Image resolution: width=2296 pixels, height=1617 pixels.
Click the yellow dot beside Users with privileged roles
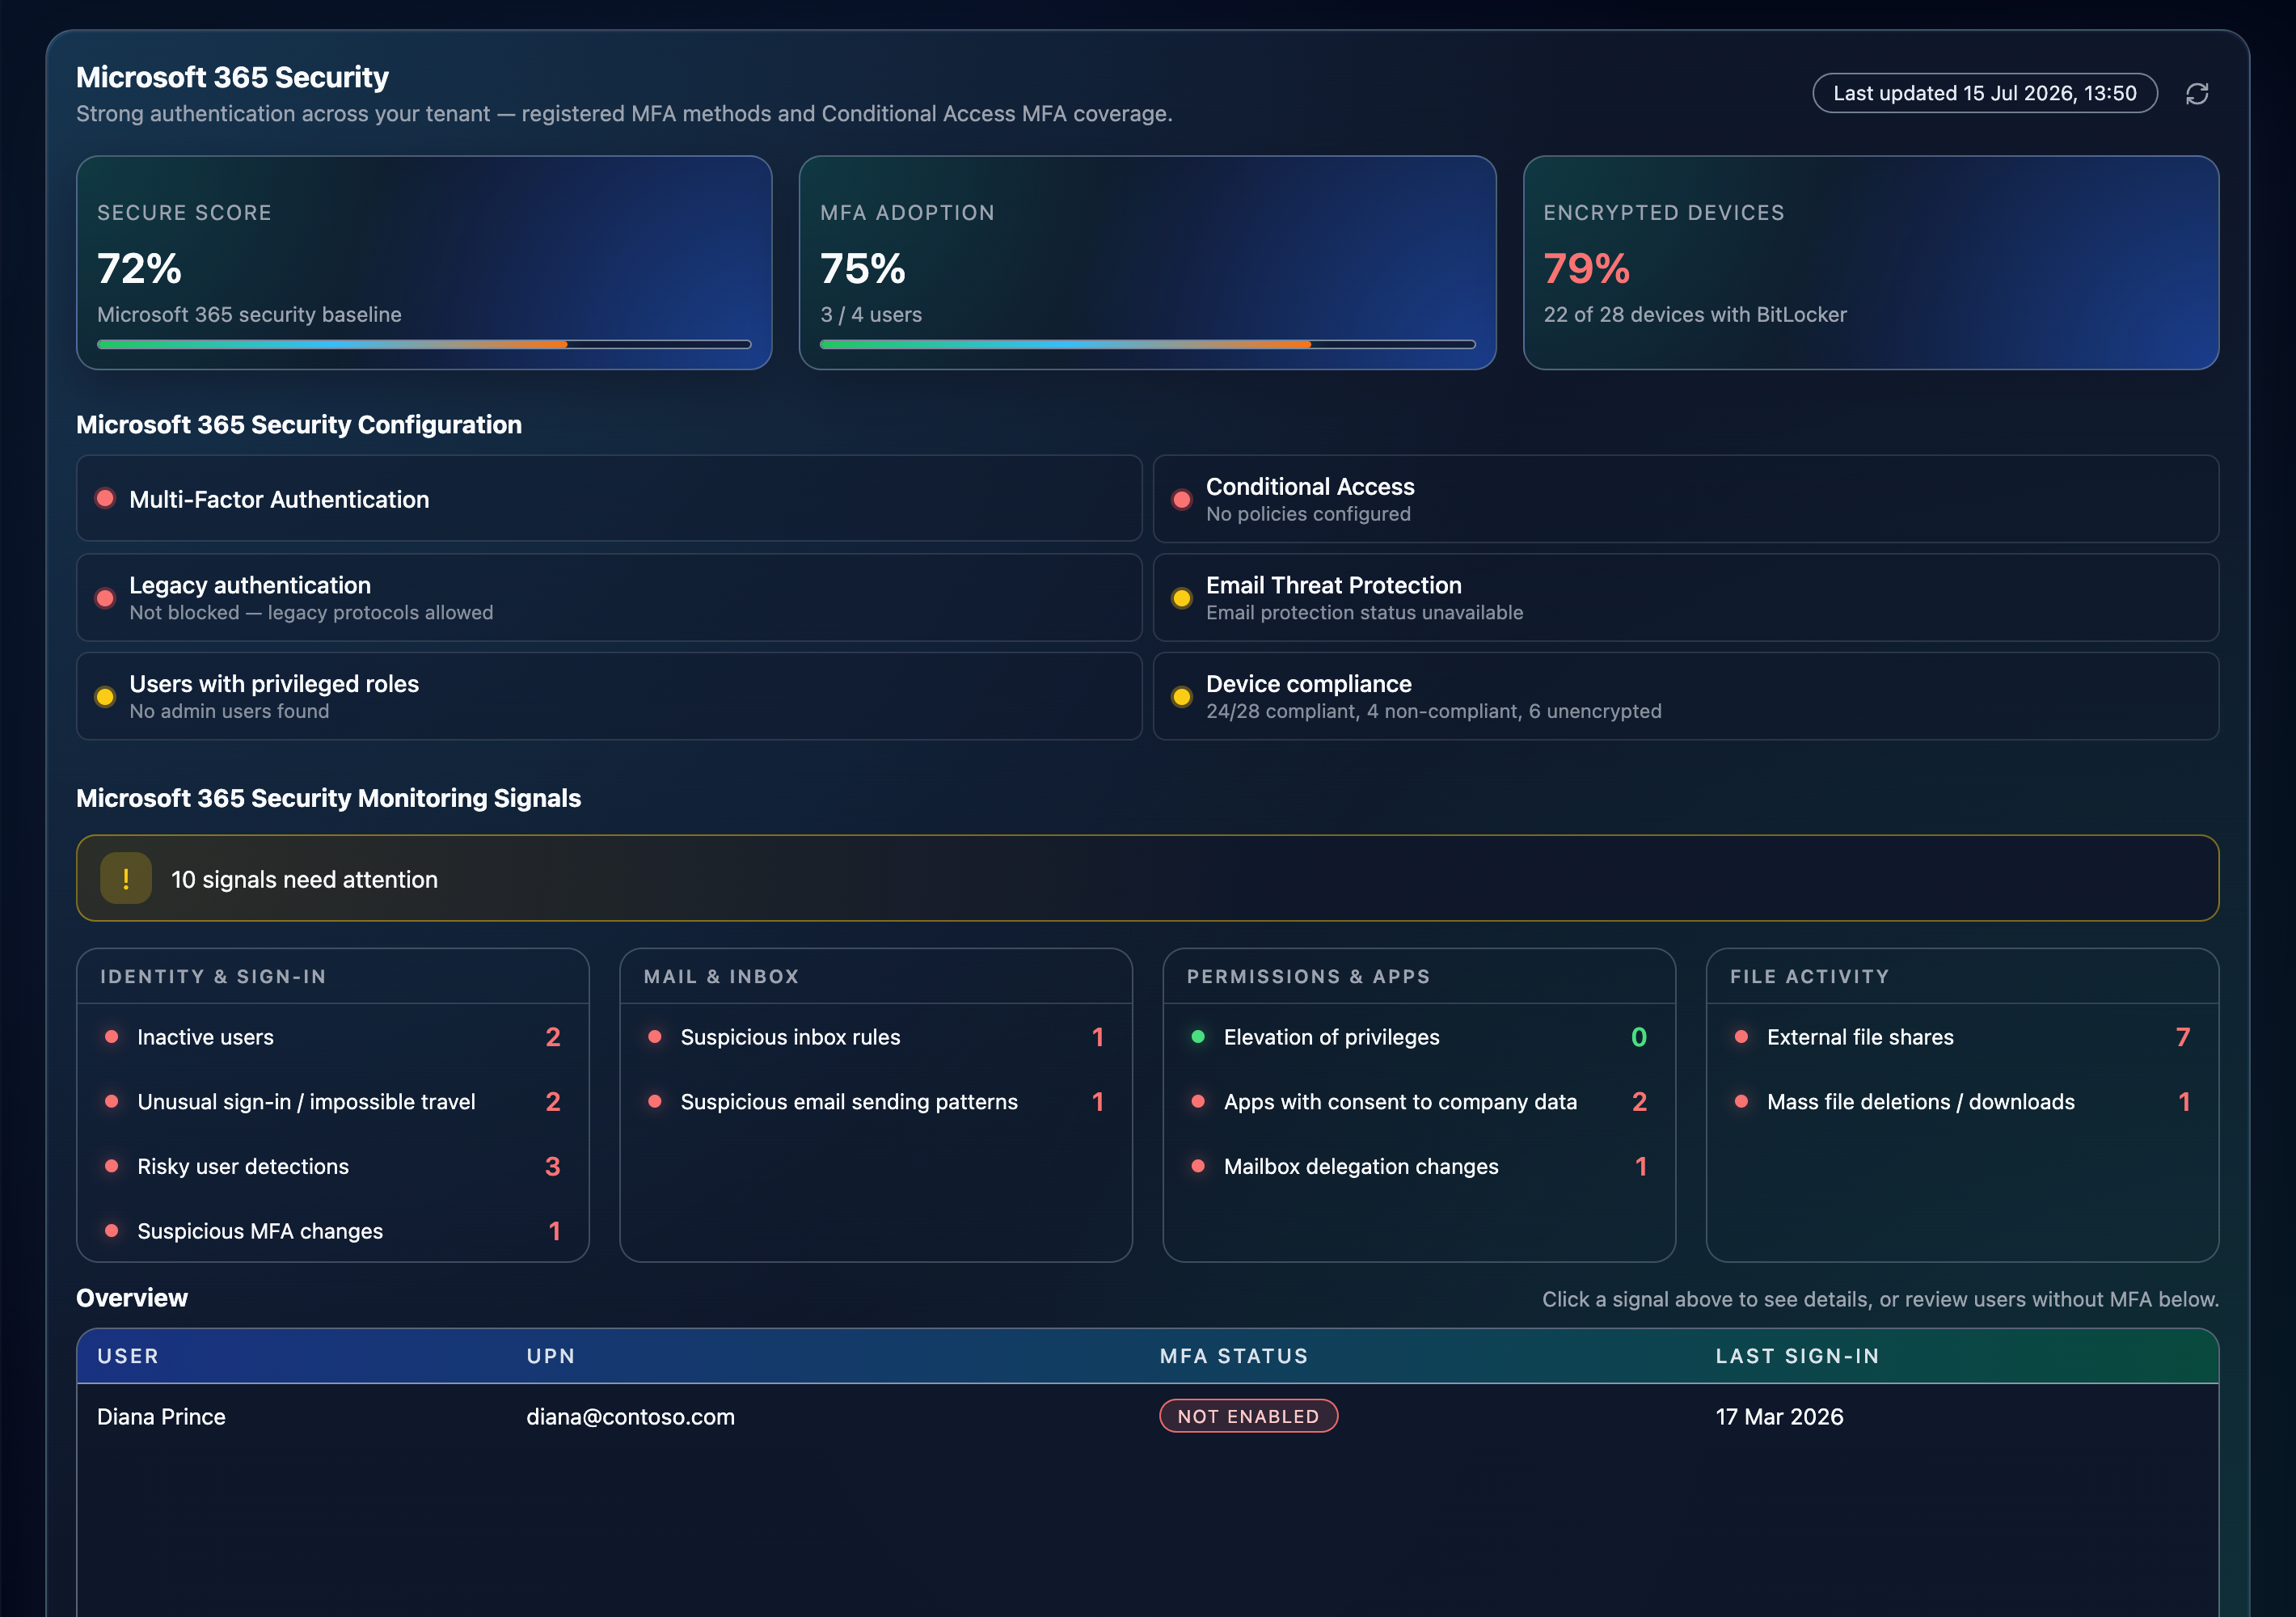105,697
